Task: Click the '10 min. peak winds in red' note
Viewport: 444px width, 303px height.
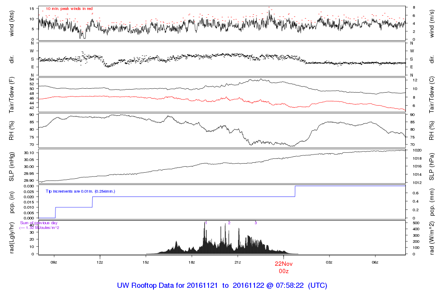Action: click(x=69, y=9)
